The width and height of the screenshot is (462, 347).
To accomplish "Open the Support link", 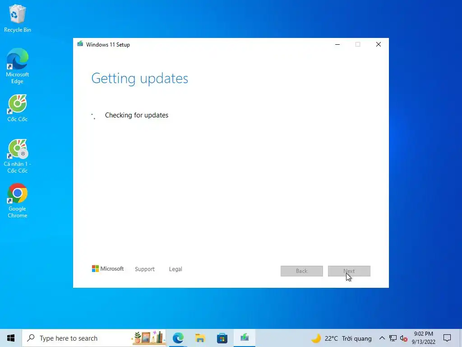I will point(145,269).
